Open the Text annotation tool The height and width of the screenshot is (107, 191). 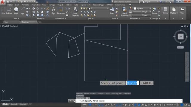[x=53, y=11]
